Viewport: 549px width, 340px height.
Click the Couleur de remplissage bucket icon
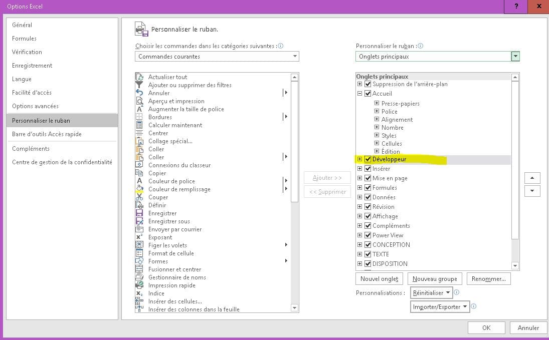click(139, 189)
